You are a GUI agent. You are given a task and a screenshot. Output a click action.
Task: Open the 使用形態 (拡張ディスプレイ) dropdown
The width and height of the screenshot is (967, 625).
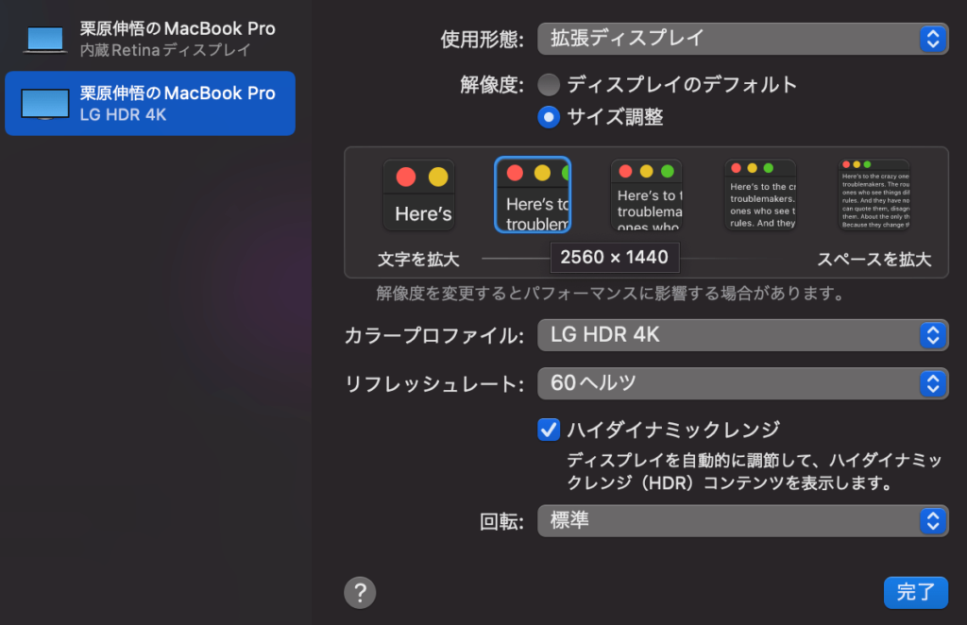(742, 39)
